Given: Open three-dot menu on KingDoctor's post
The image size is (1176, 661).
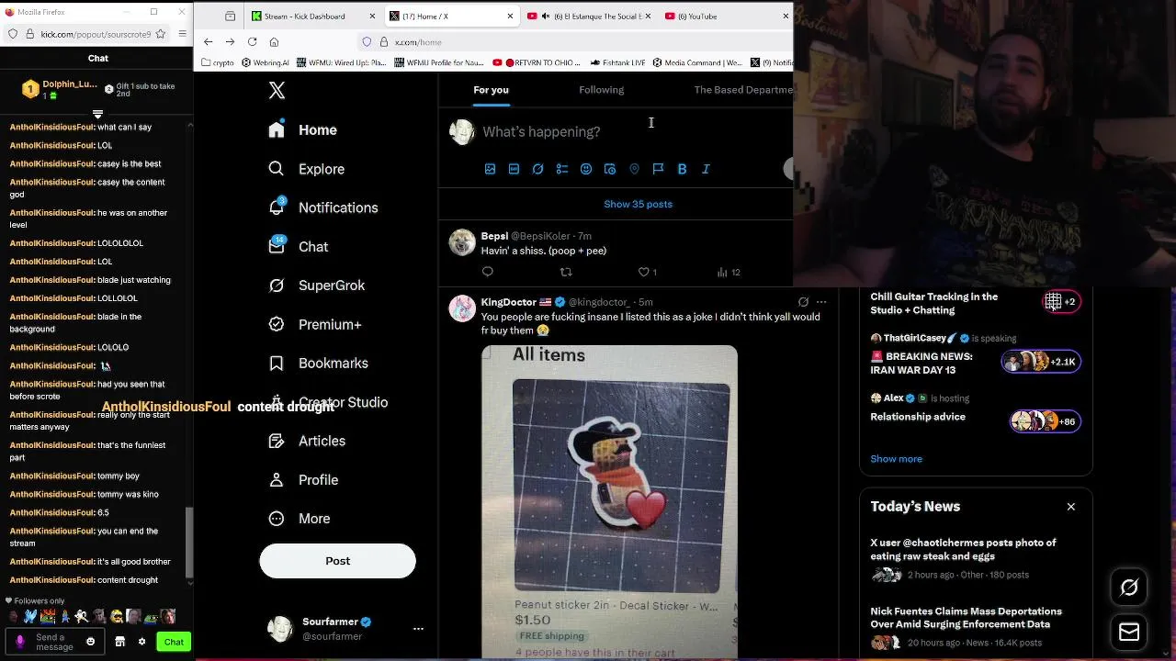Looking at the screenshot, I should tap(821, 302).
